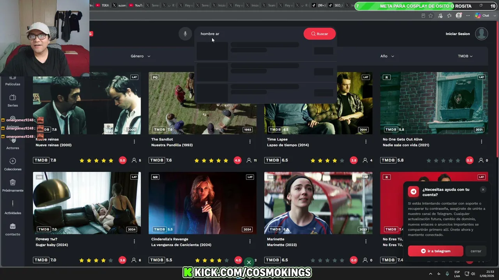Image resolution: width=499 pixels, height=280 pixels.
Task: Switch to the TEKA browser tab
Action: (x=103, y=5)
